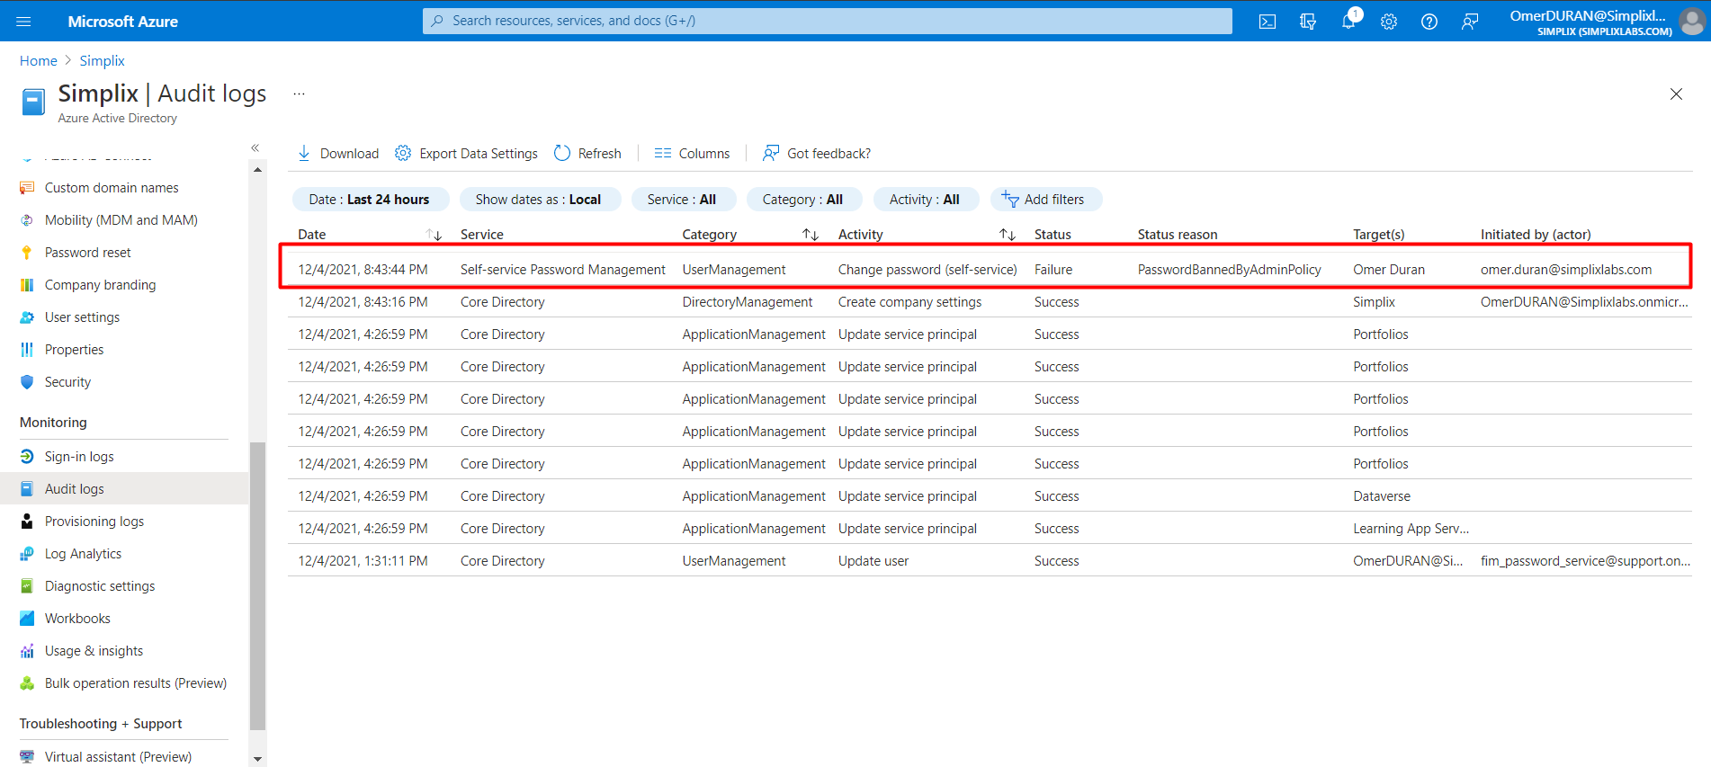Screen dimensions: 1711x767
Task: Open more options ellipsis beside Audit logs
Action: tap(299, 94)
